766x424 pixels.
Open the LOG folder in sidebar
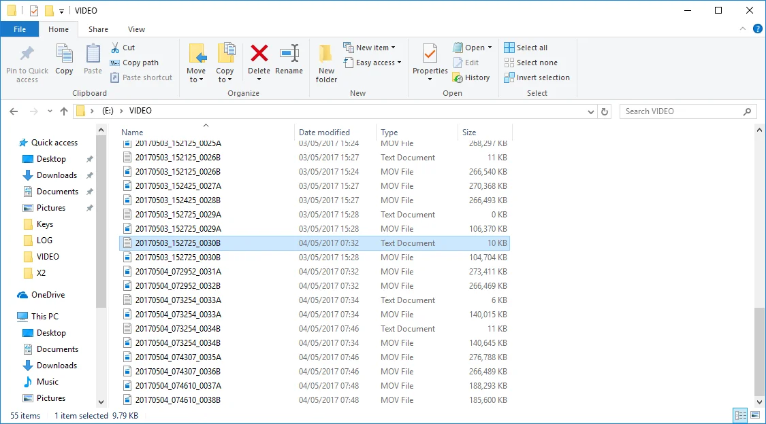(x=44, y=241)
